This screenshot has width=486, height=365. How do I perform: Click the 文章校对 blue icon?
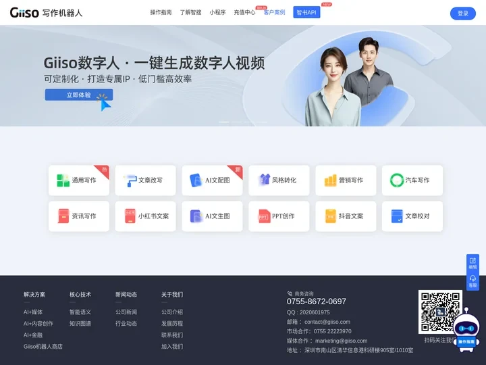(397, 216)
